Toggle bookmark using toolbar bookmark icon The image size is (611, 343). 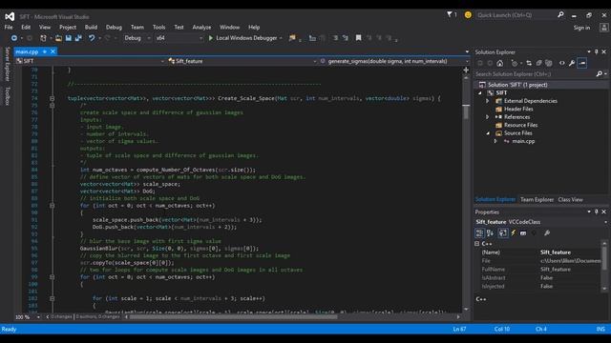(x=359, y=38)
